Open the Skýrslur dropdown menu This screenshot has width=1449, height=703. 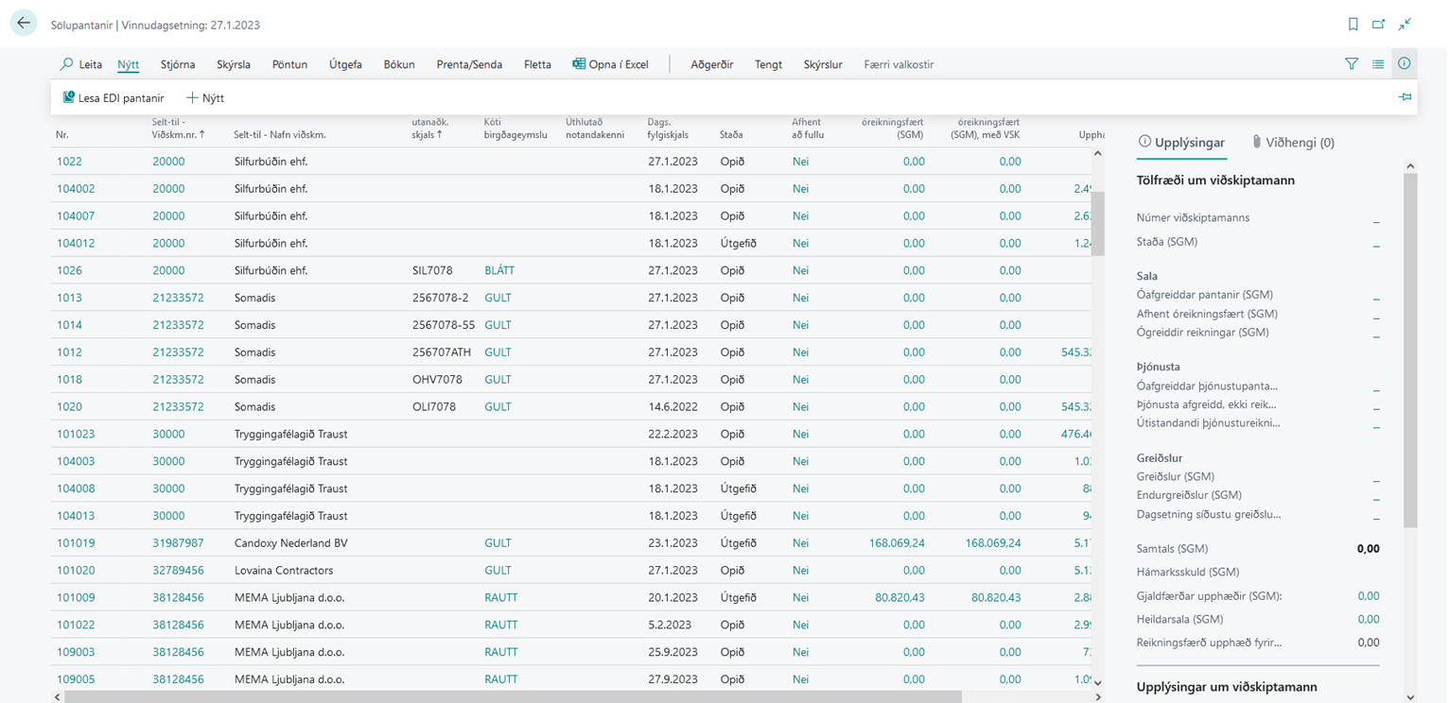(823, 65)
